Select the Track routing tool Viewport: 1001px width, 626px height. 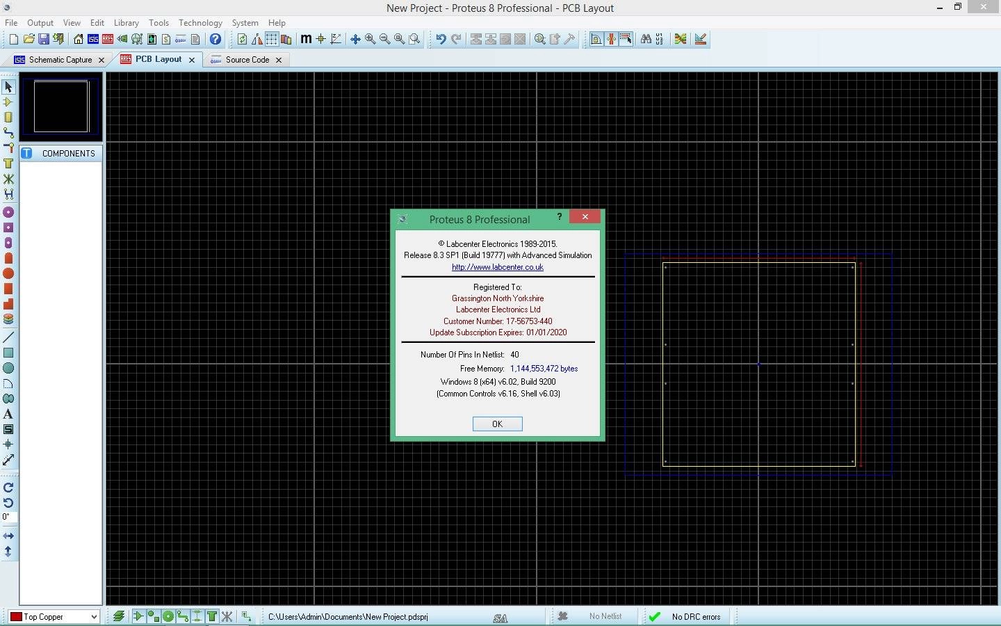pos(8,133)
